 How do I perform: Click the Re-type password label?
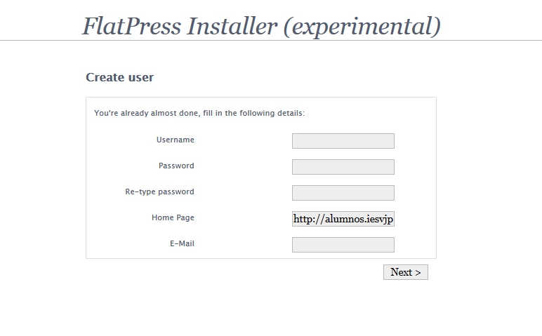tap(159, 192)
